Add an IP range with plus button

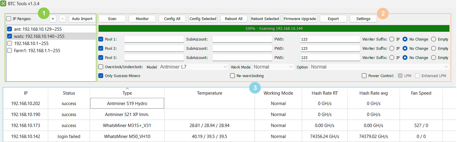pyautogui.click(x=53, y=19)
